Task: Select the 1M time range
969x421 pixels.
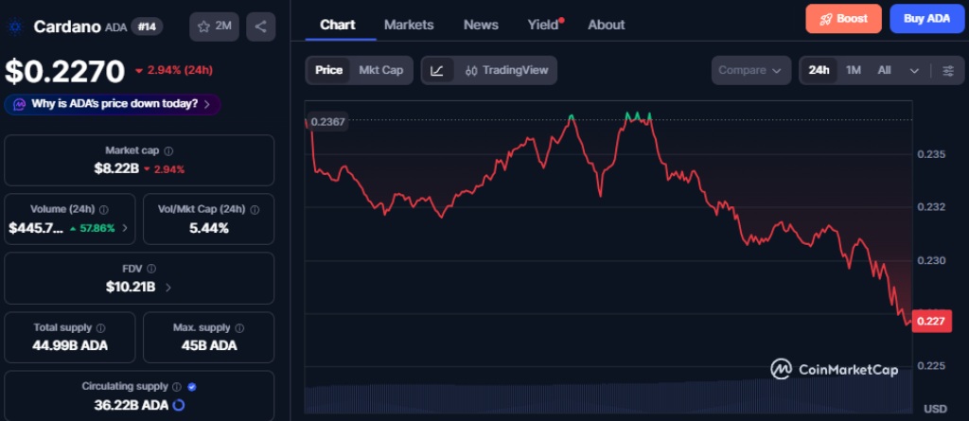Action: [854, 70]
